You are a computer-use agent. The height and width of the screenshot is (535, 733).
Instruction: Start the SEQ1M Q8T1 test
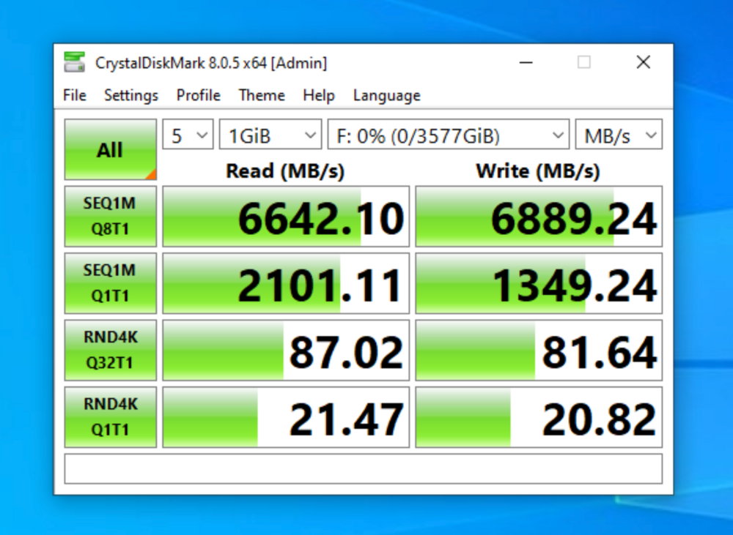(x=111, y=216)
